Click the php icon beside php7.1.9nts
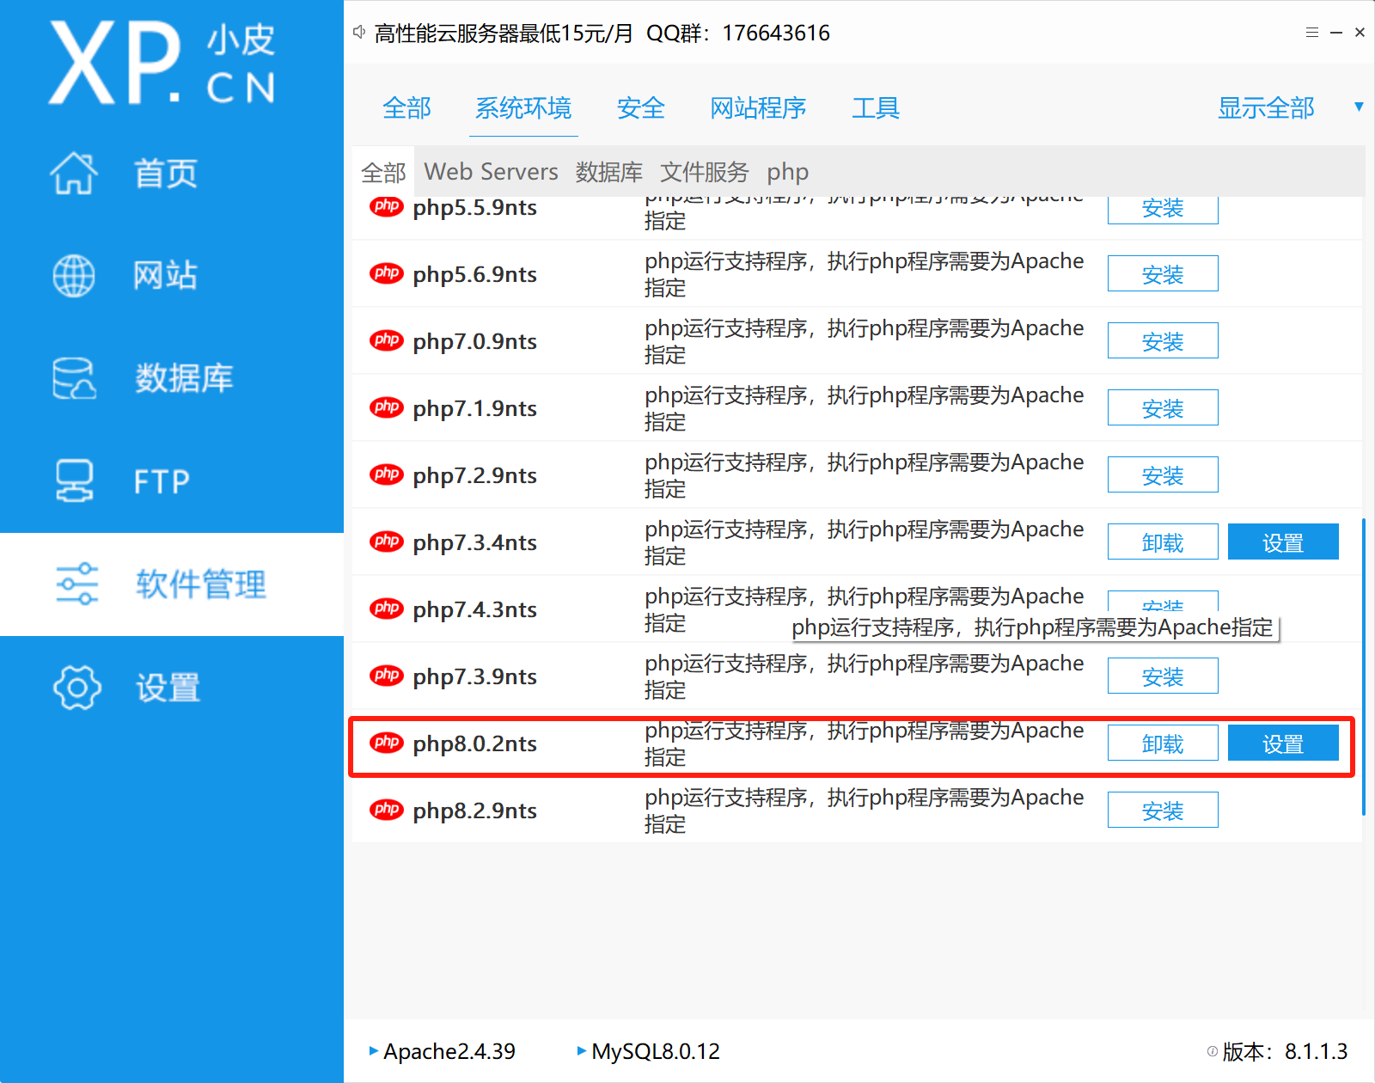This screenshot has height=1083, width=1375. point(386,407)
